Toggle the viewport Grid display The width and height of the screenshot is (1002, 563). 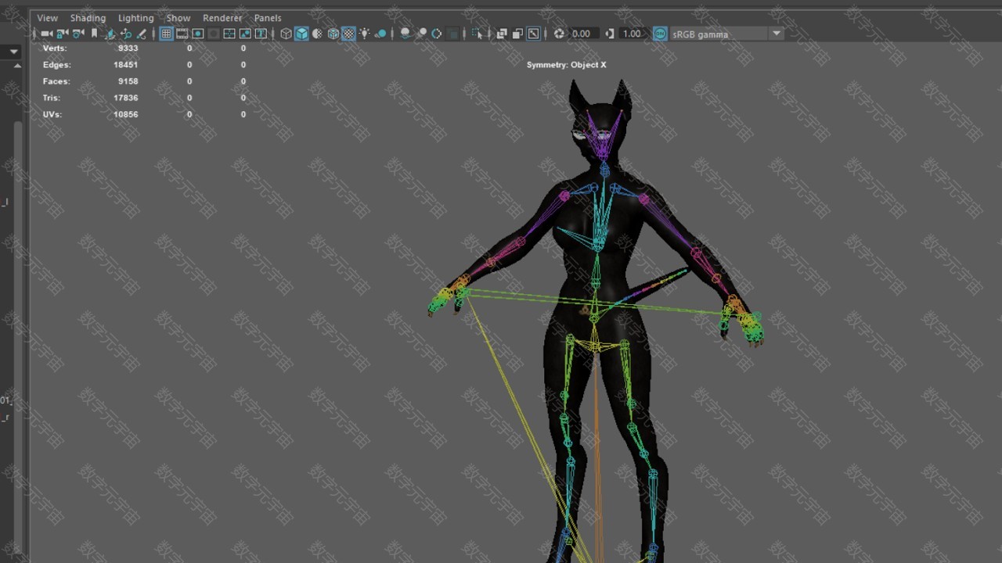[166, 34]
